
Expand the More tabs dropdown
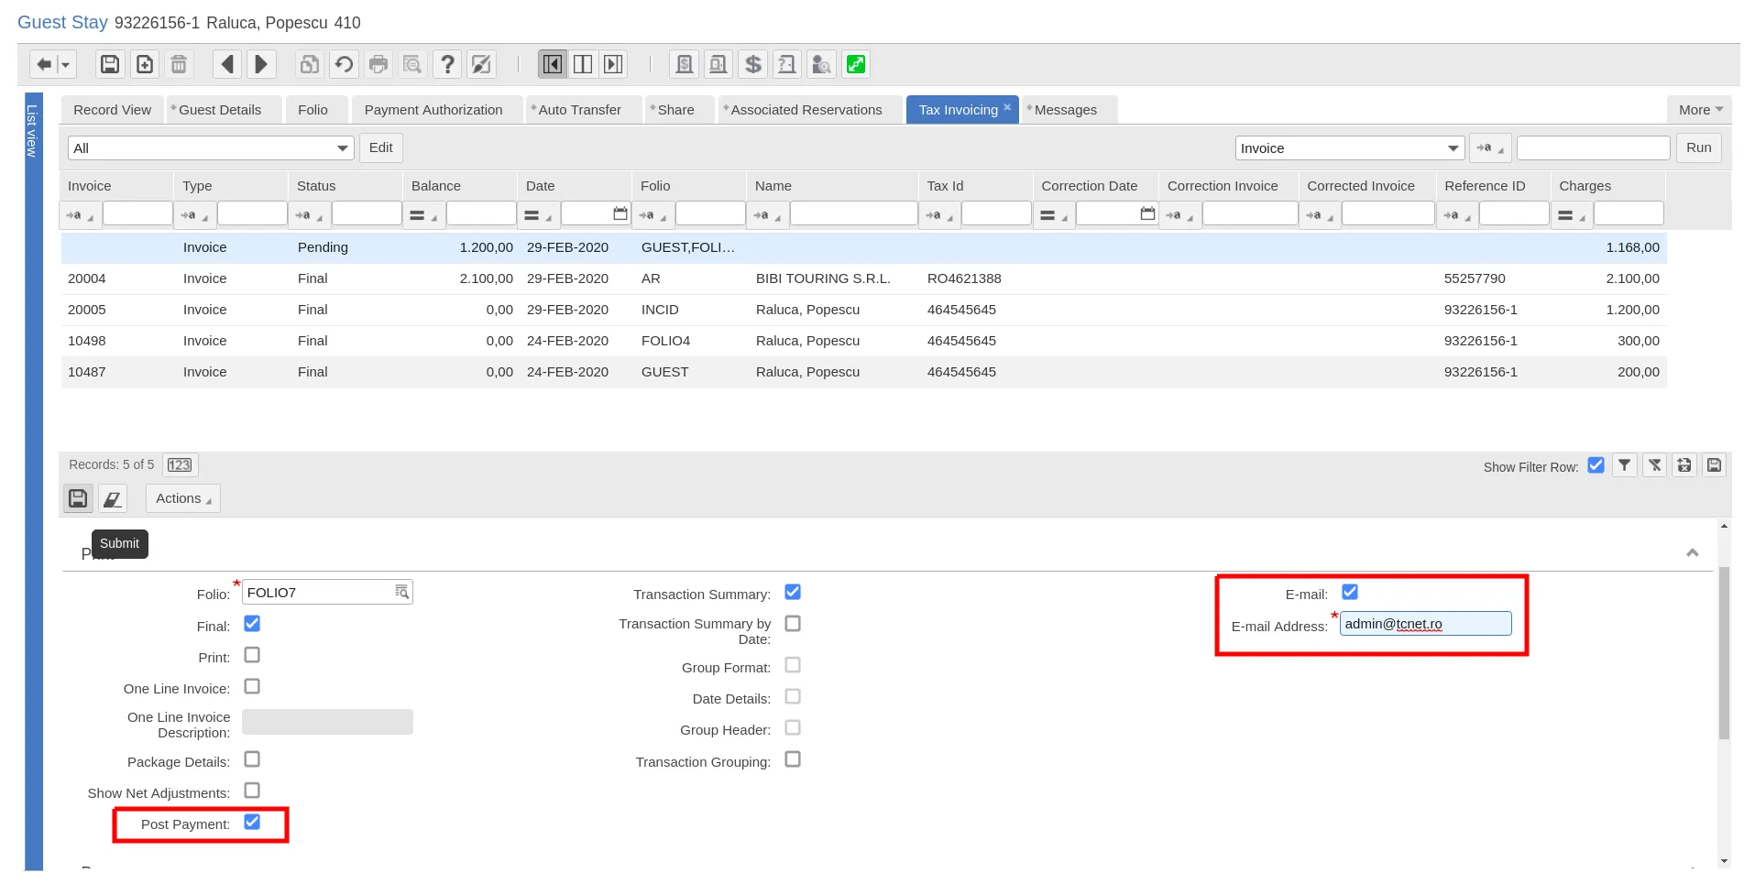click(x=1700, y=110)
